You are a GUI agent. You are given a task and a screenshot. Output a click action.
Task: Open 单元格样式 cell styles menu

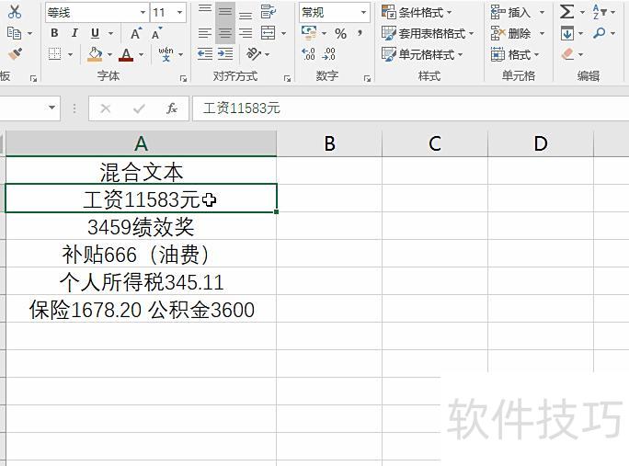point(422,54)
